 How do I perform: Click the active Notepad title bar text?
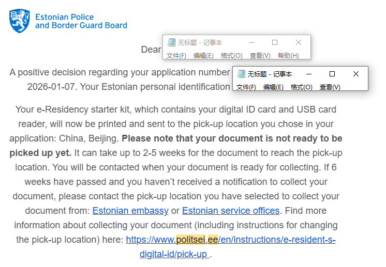click(x=270, y=74)
